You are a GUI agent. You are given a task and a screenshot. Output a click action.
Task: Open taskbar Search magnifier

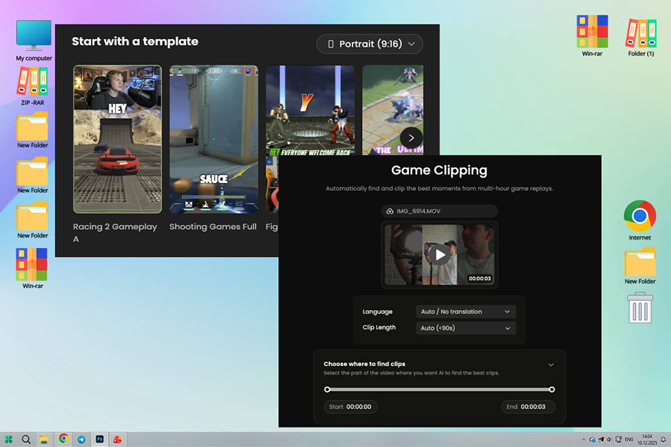tap(26, 439)
